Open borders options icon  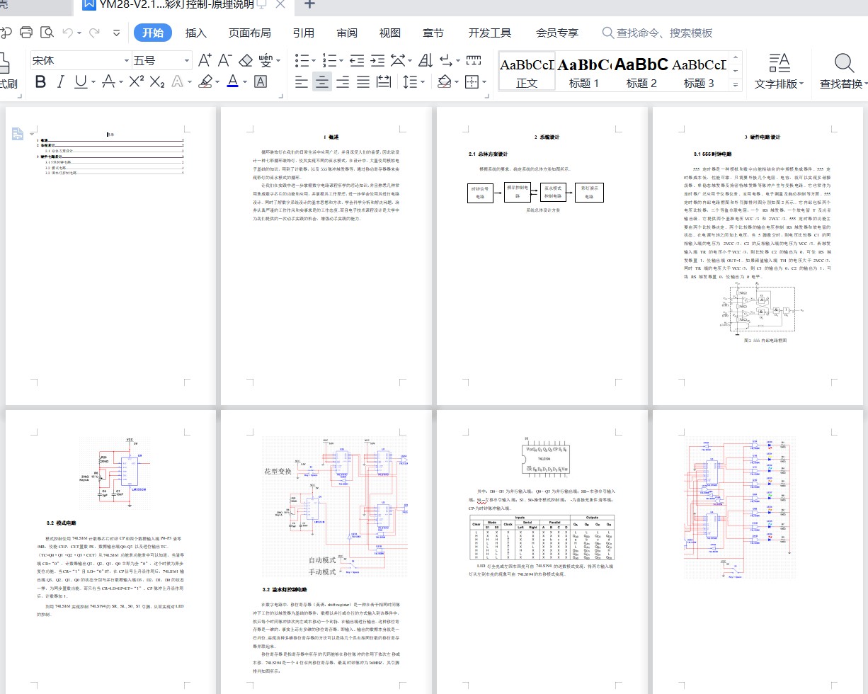472,82
